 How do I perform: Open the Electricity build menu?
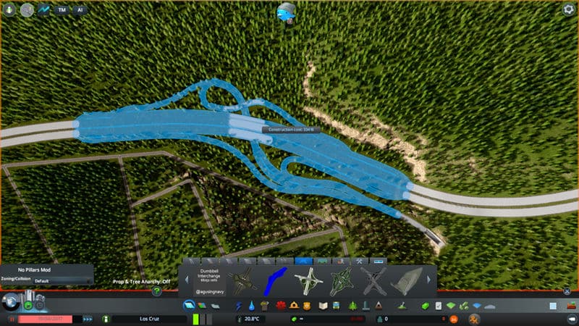click(240, 305)
